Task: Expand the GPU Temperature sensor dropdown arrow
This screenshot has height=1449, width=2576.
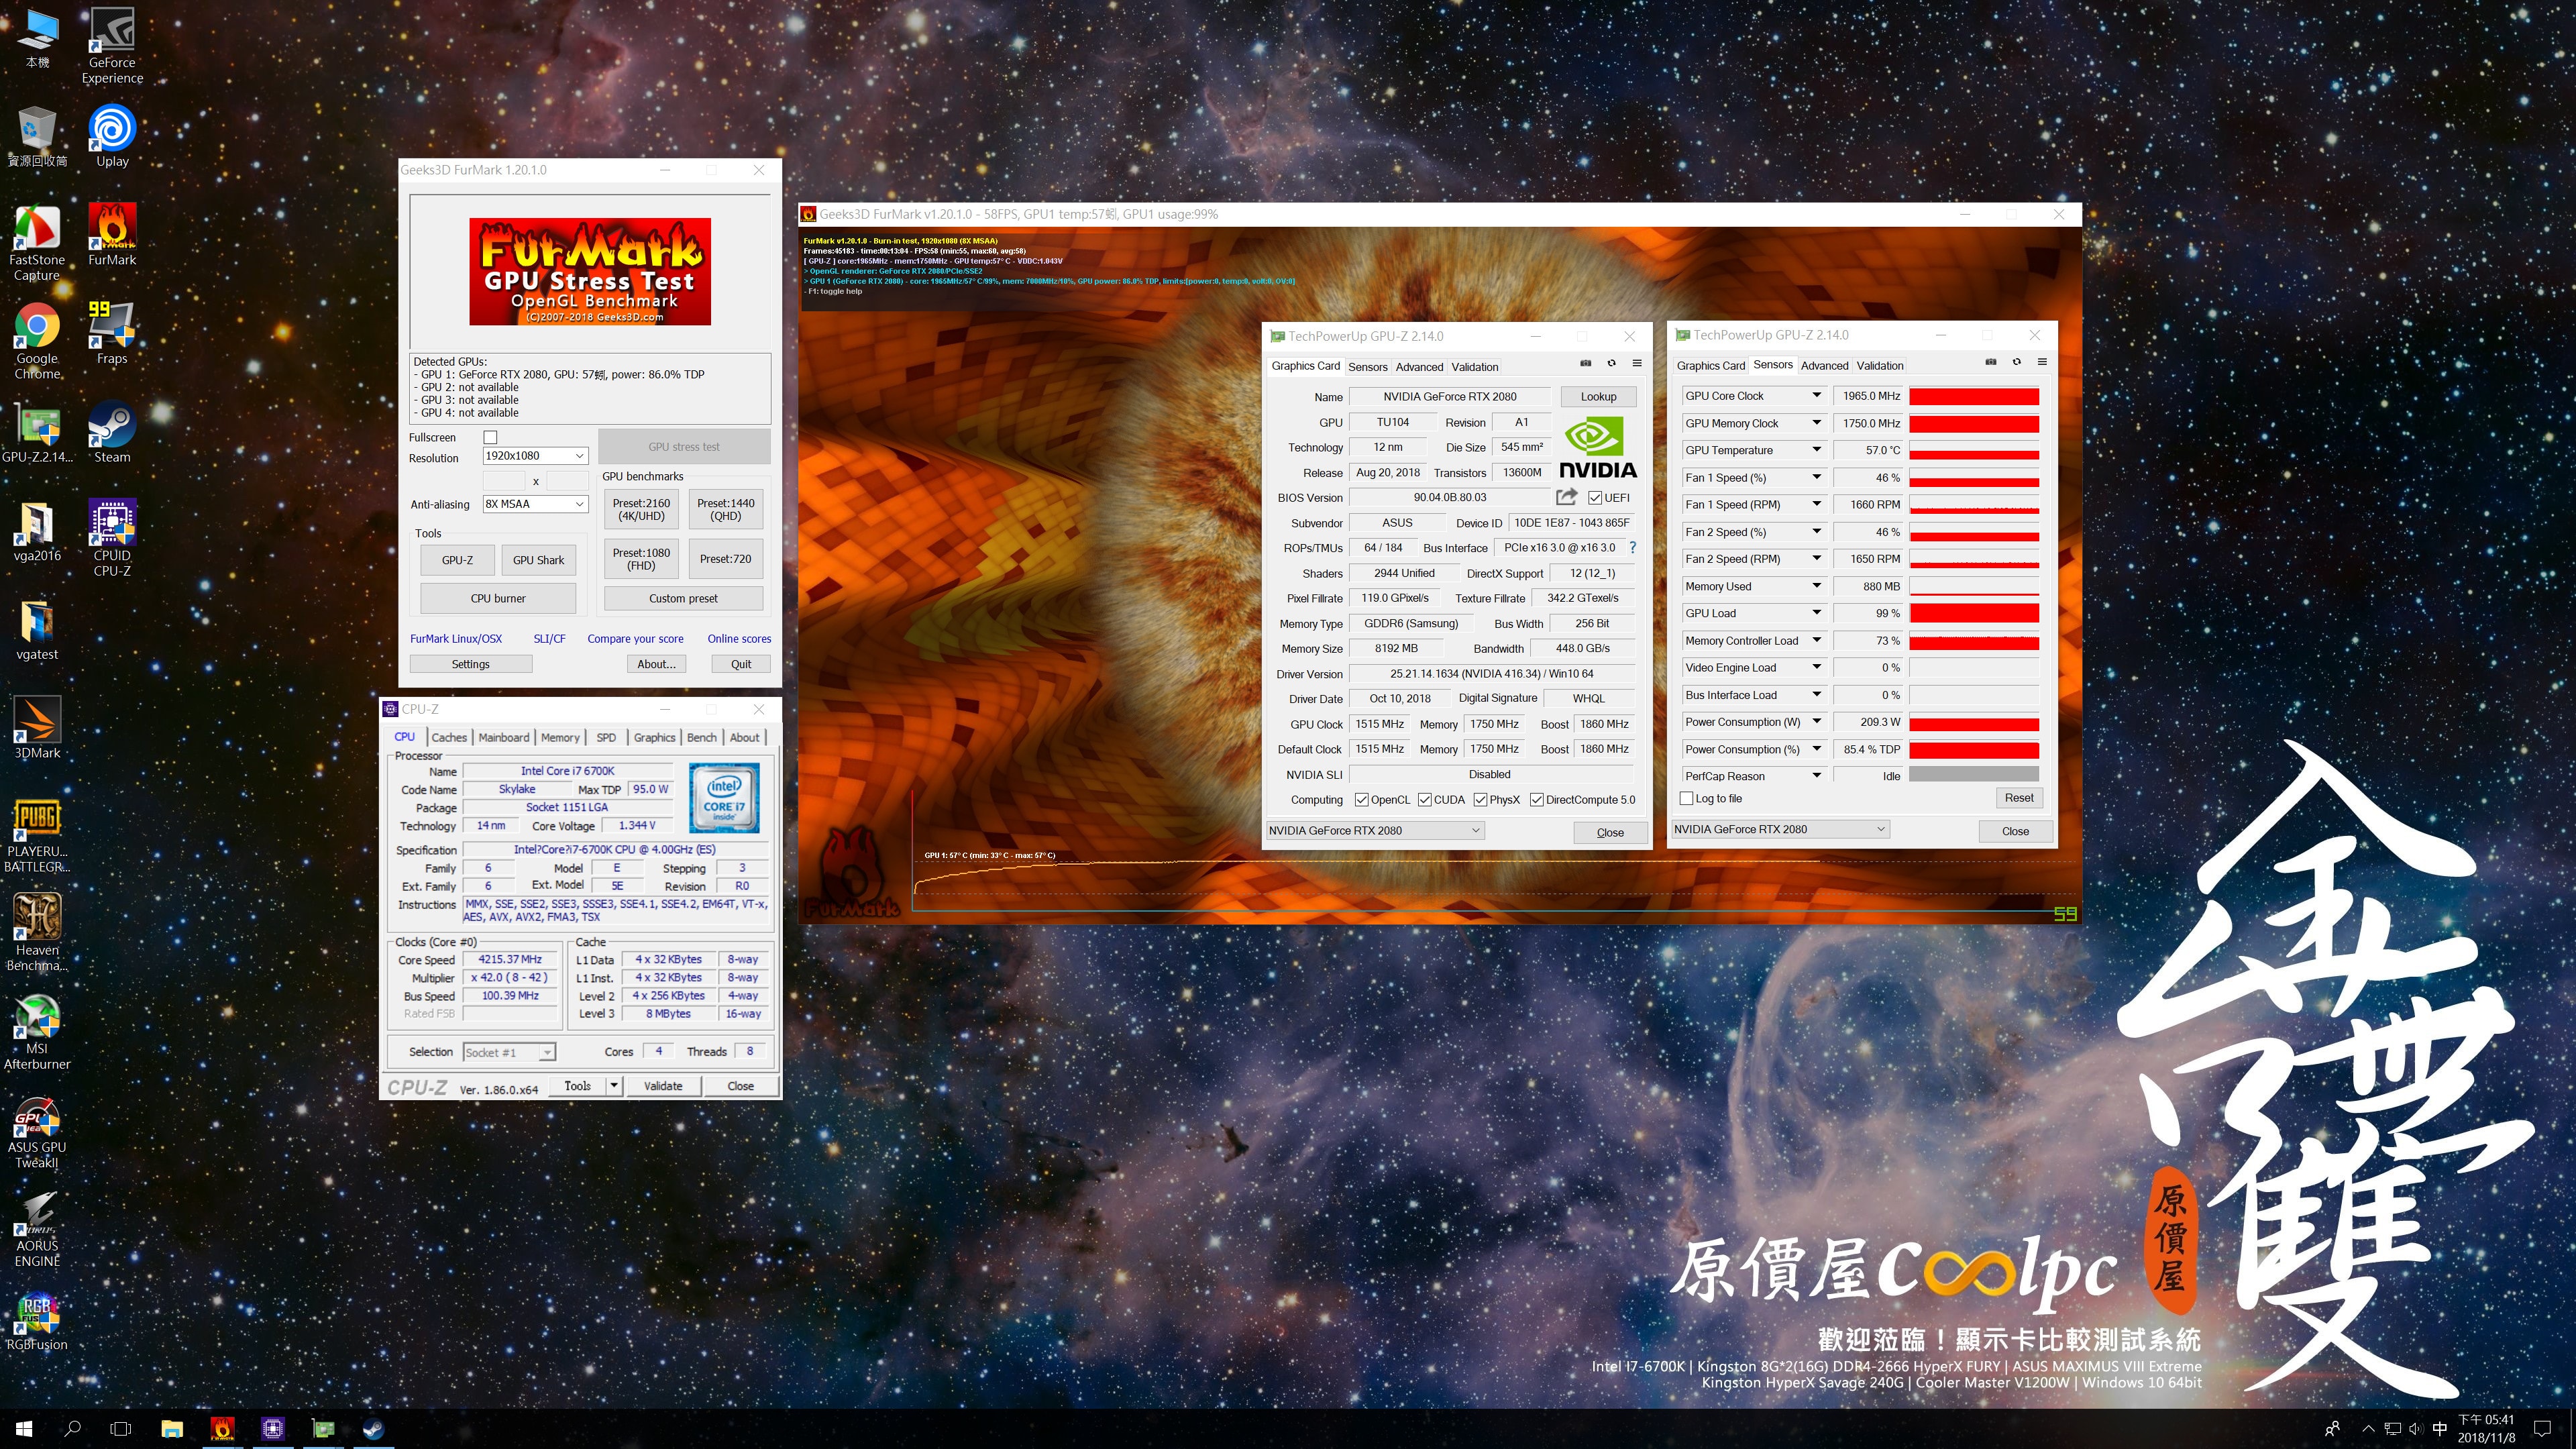Action: 1816,450
